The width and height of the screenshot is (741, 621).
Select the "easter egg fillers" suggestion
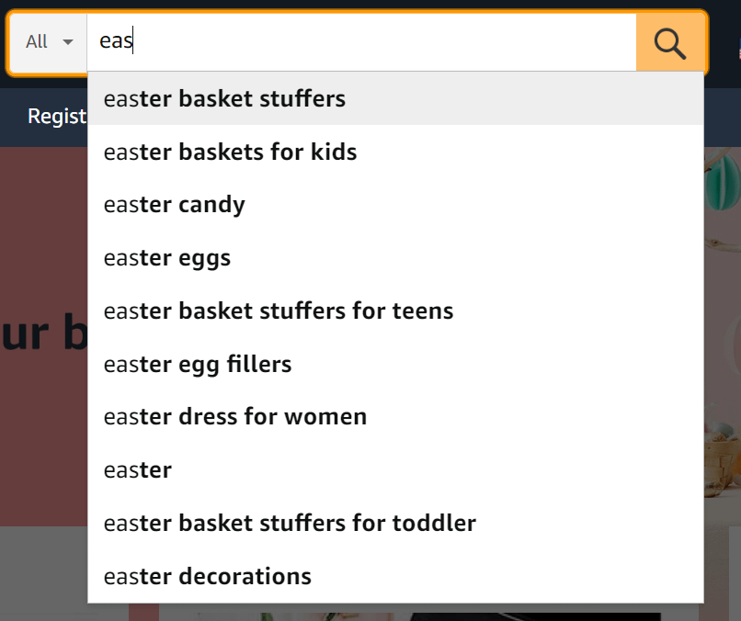point(198,364)
